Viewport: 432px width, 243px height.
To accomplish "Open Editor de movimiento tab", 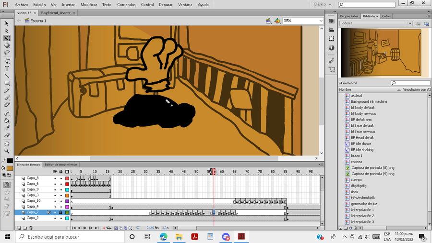I will point(61,165).
